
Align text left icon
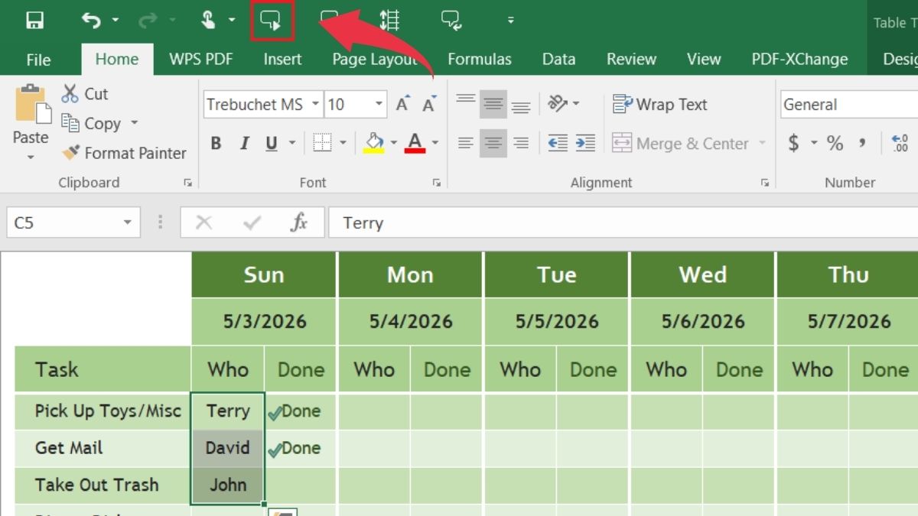pyautogui.click(x=465, y=143)
